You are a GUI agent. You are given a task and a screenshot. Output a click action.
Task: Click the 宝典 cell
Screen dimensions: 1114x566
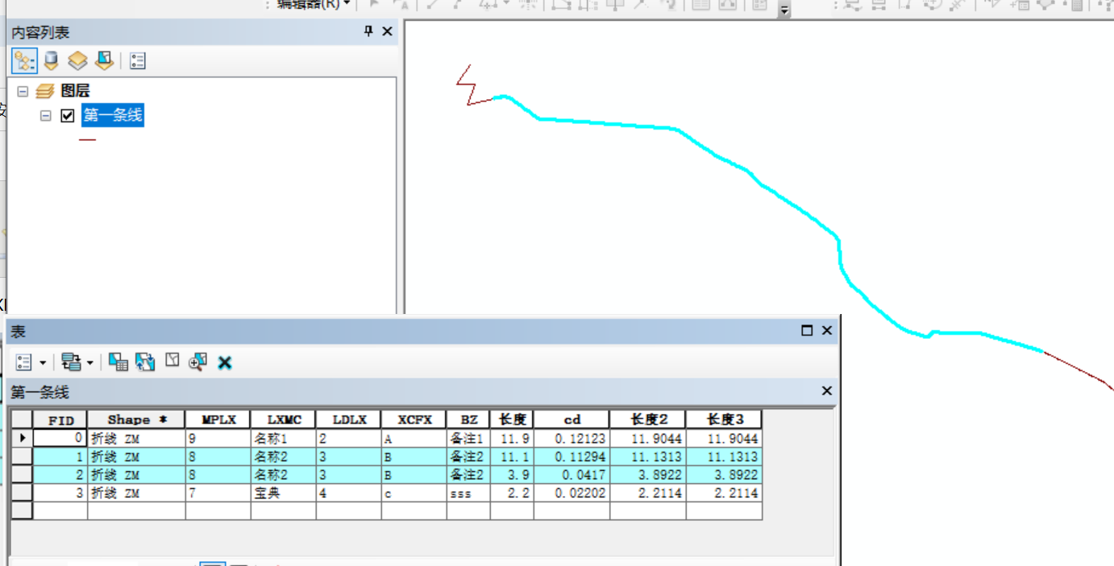(283, 492)
